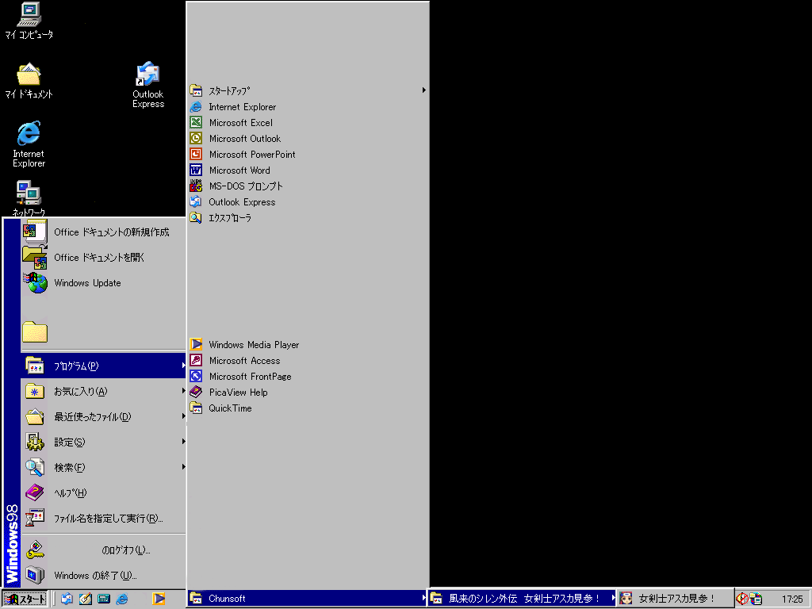
Task: Select the Outlook Express shortcut on the desktop
Action: [148, 85]
